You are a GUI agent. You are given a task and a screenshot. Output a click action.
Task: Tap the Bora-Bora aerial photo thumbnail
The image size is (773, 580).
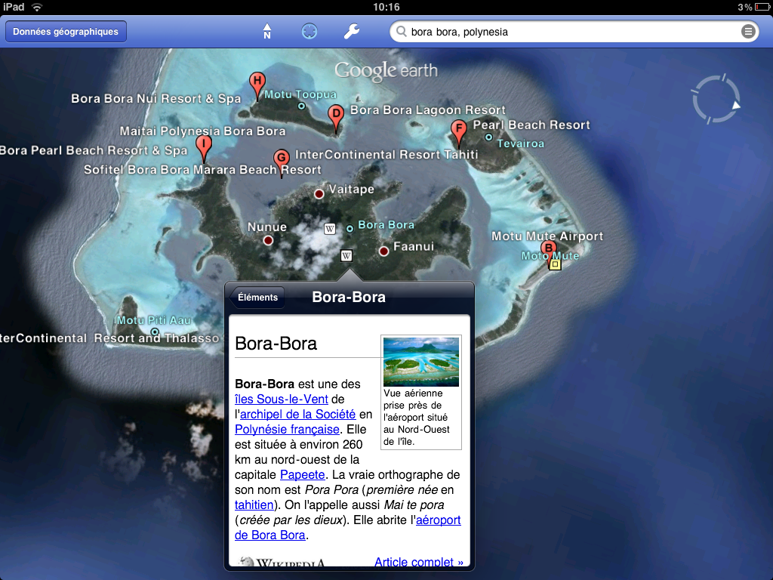(x=421, y=362)
